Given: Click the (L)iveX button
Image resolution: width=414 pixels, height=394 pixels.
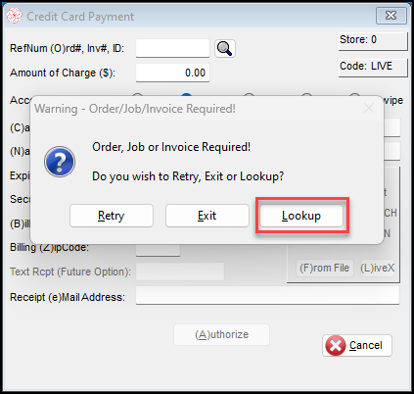Looking at the screenshot, I should pos(378,268).
